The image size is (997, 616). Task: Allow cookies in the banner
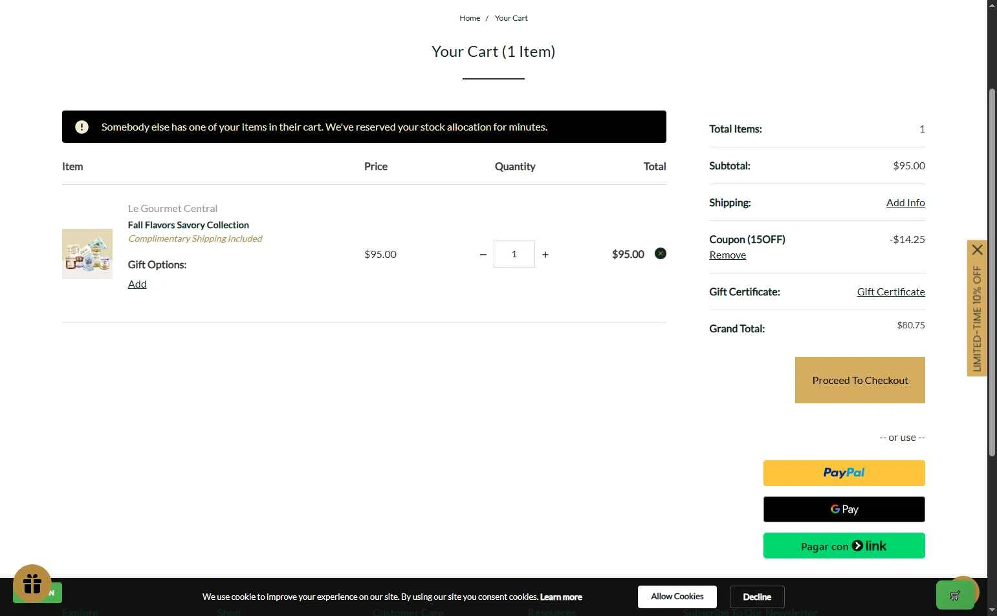click(x=677, y=597)
